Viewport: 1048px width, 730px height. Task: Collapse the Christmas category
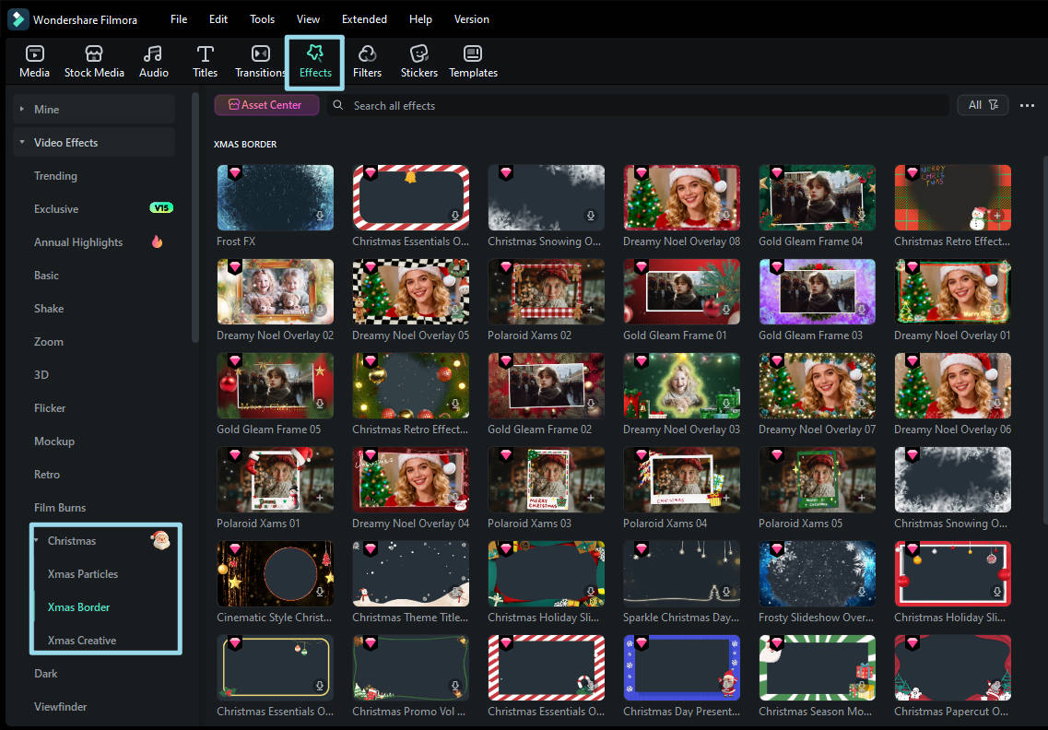point(36,540)
